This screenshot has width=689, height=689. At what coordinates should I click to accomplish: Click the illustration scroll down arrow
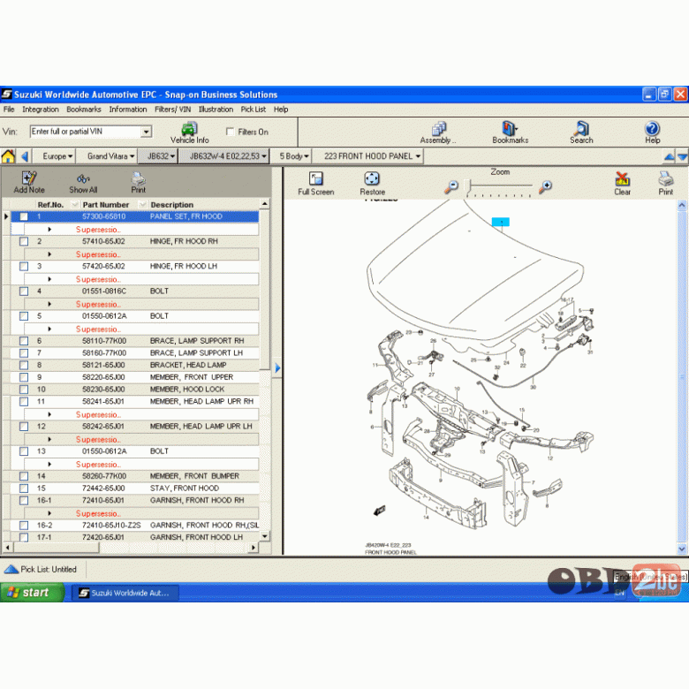tap(682, 549)
